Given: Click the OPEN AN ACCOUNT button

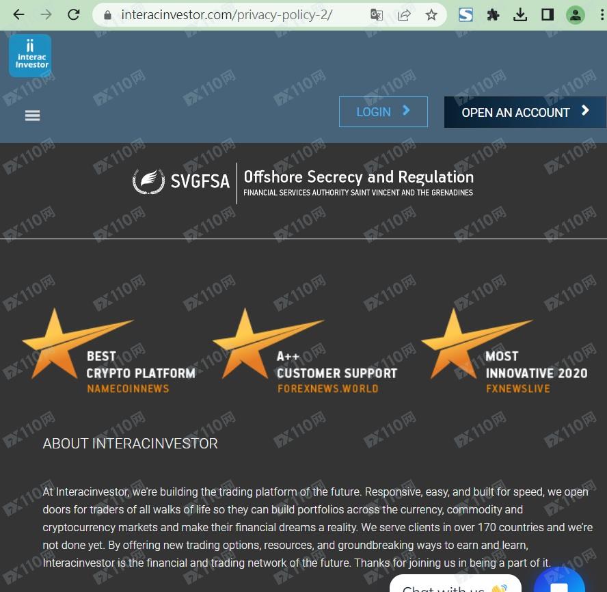Looking at the screenshot, I should tap(526, 112).
